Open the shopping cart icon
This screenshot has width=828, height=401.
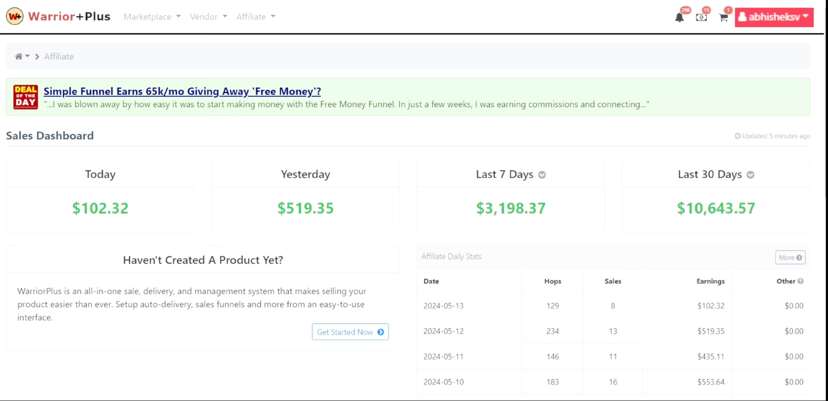pyautogui.click(x=724, y=17)
